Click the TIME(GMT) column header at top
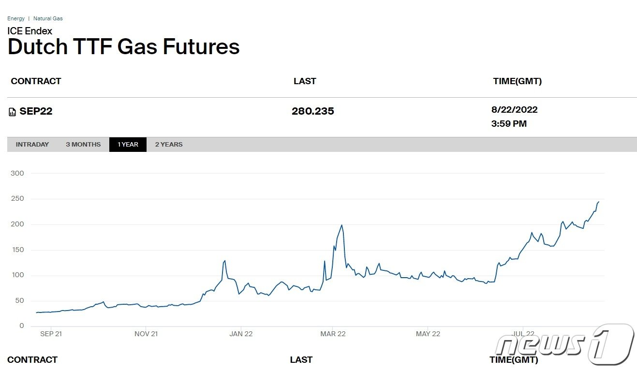637x371 pixels. pos(517,81)
